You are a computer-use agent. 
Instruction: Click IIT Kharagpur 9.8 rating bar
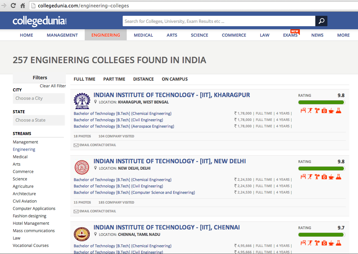[321, 102]
